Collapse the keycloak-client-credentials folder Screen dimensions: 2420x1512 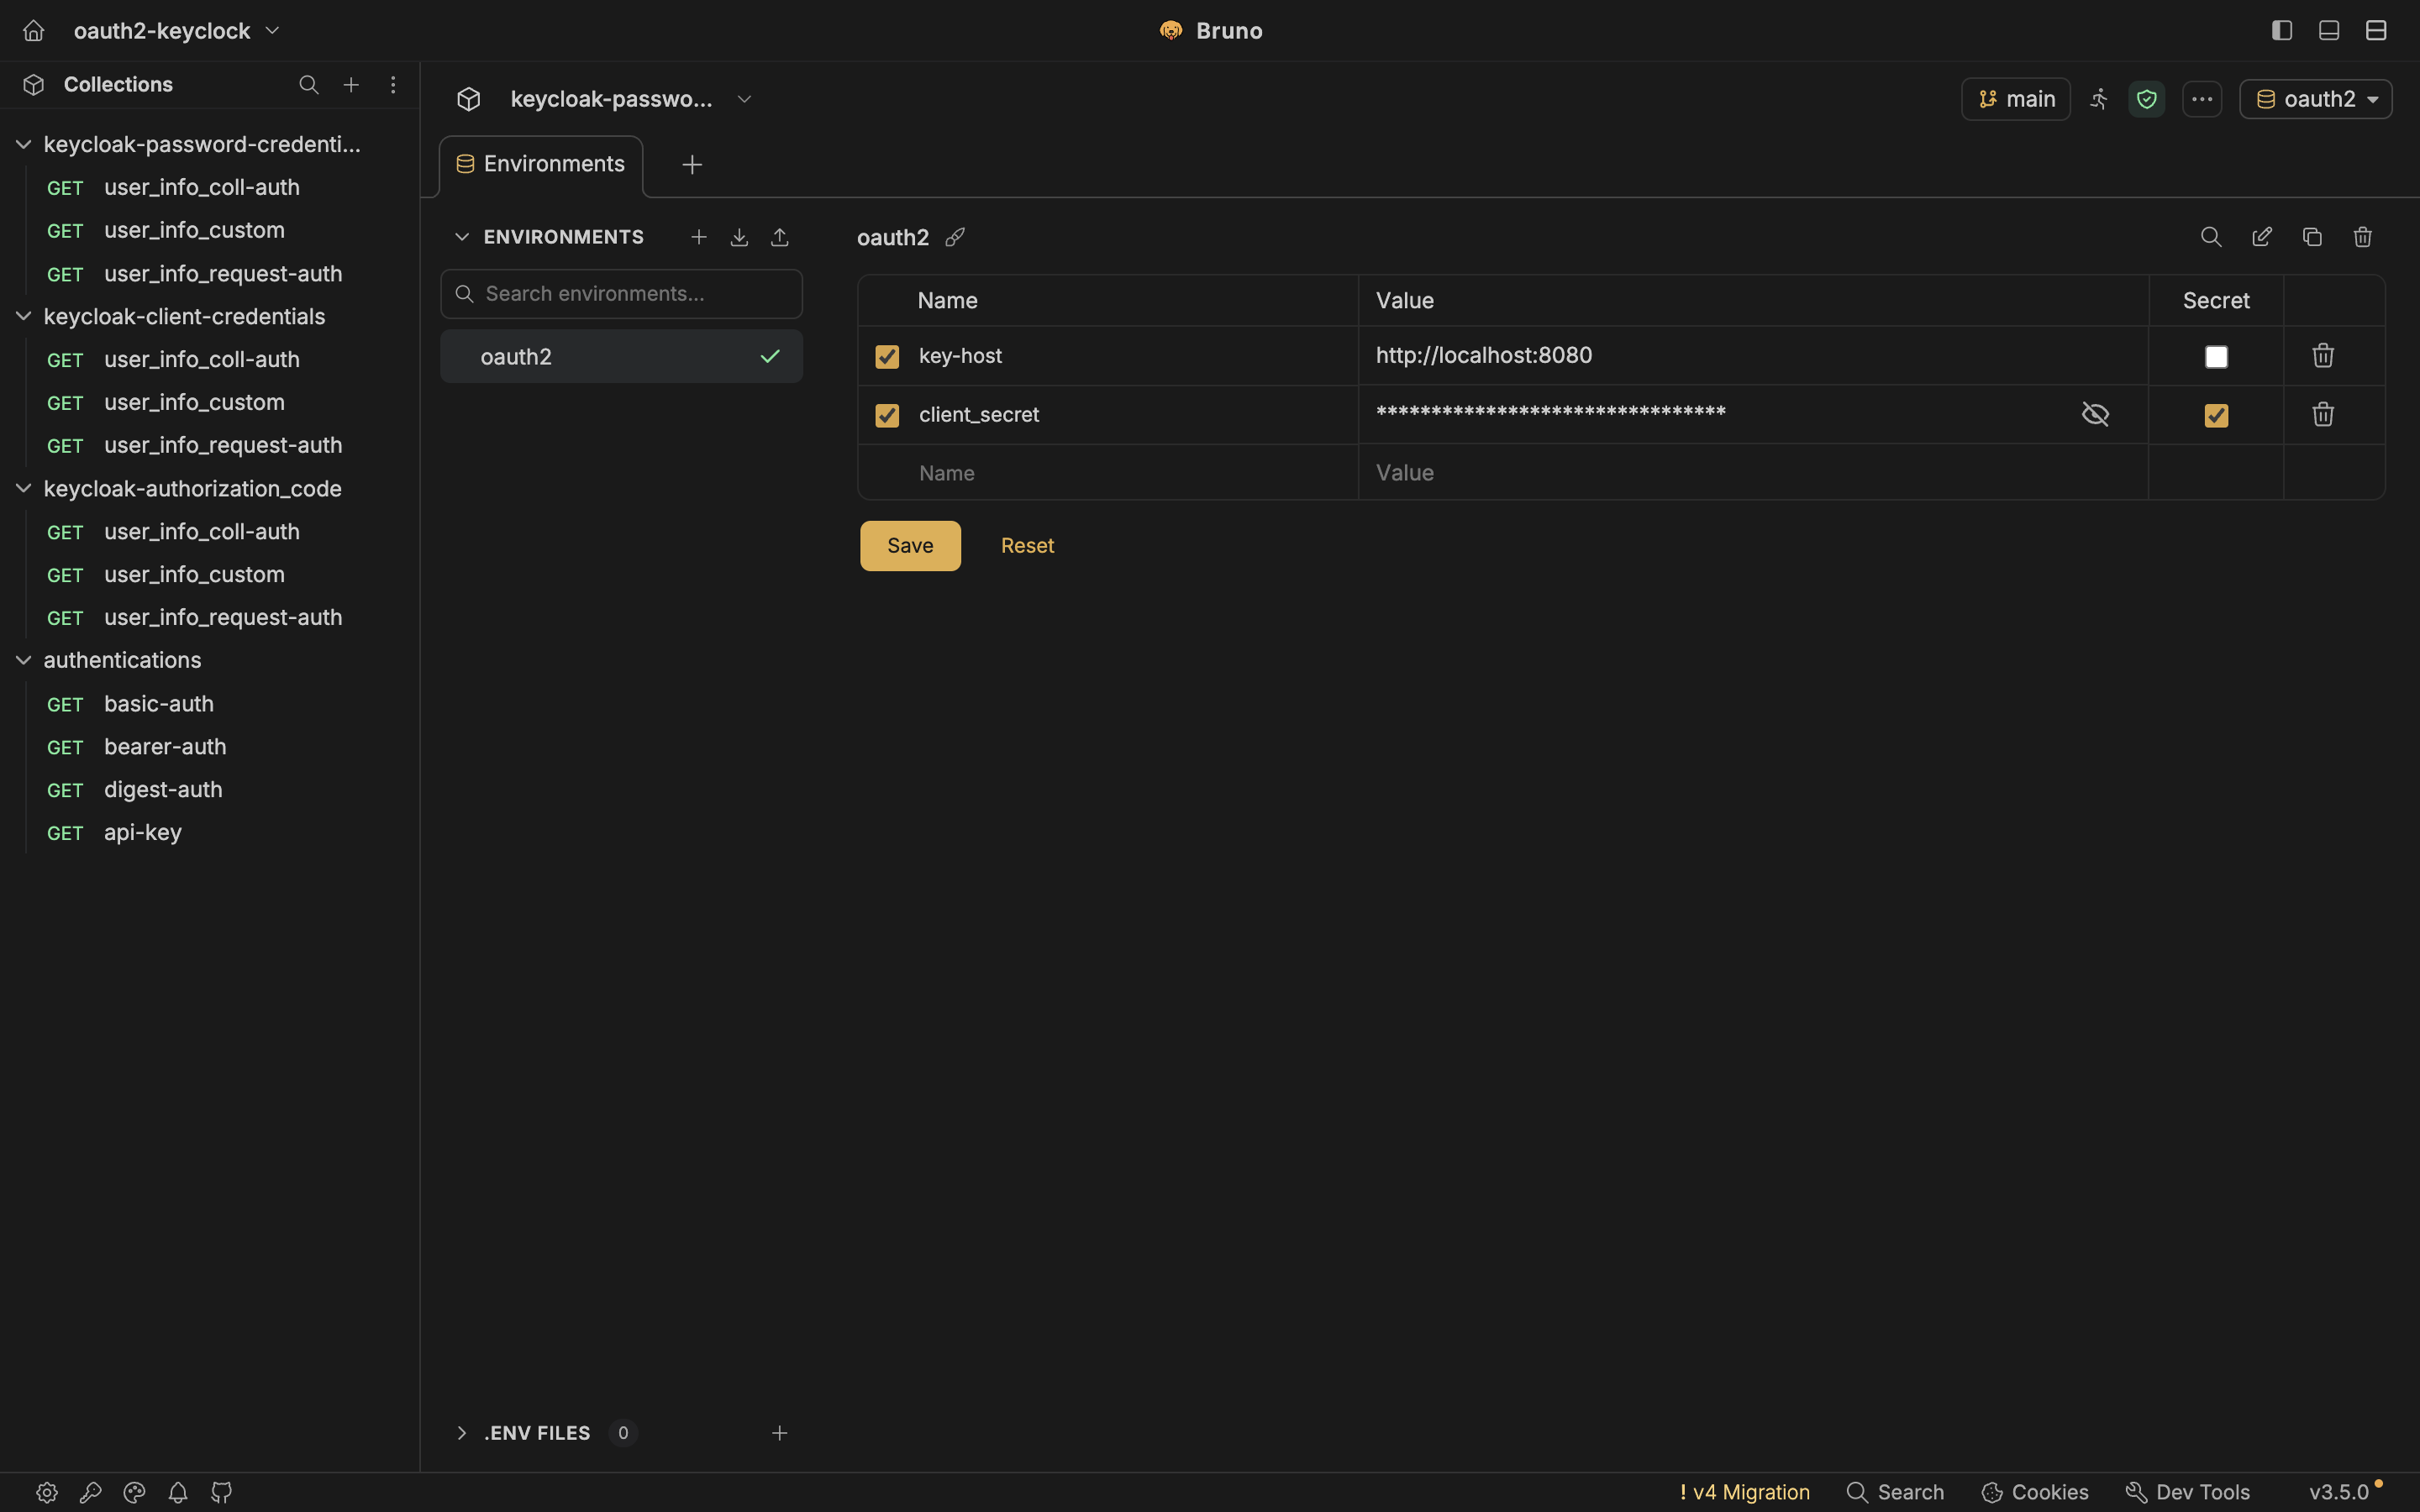point(24,317)
